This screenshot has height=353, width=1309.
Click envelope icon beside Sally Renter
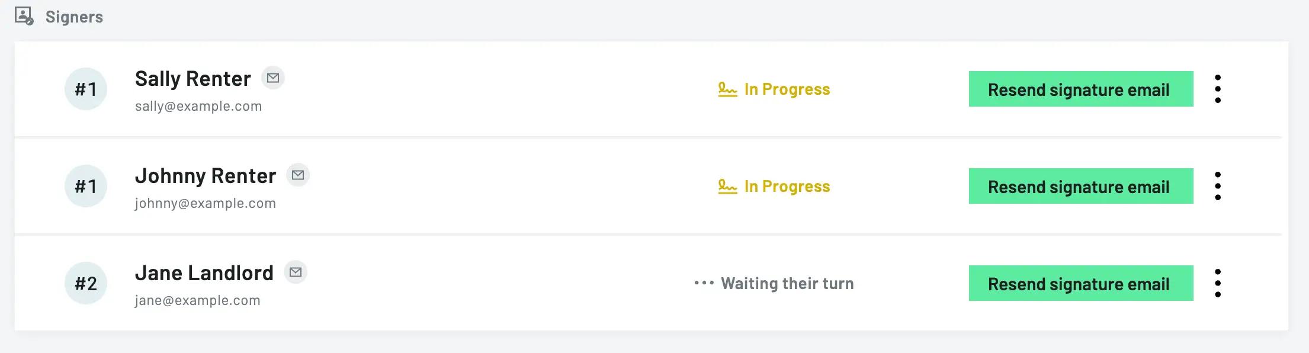click(273, 78)
